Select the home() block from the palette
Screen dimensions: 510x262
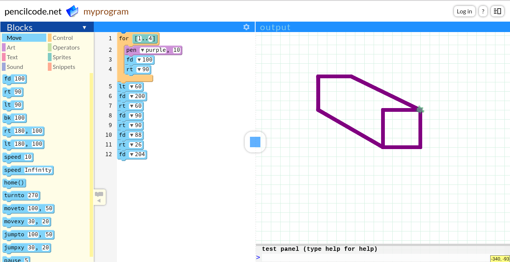(x=14, y=183)
